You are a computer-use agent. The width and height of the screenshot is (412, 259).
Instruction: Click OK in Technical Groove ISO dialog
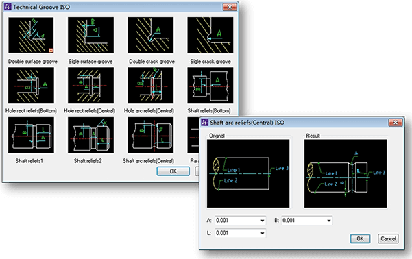point(173,171)
